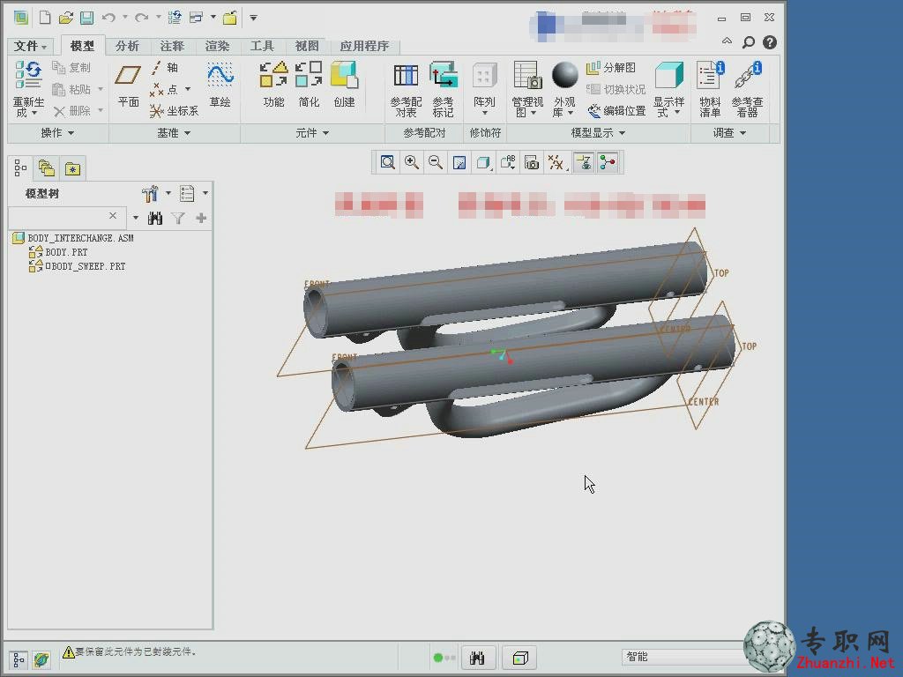
Task: Open the datum display filters dropdown
Action: pos(556,163)
